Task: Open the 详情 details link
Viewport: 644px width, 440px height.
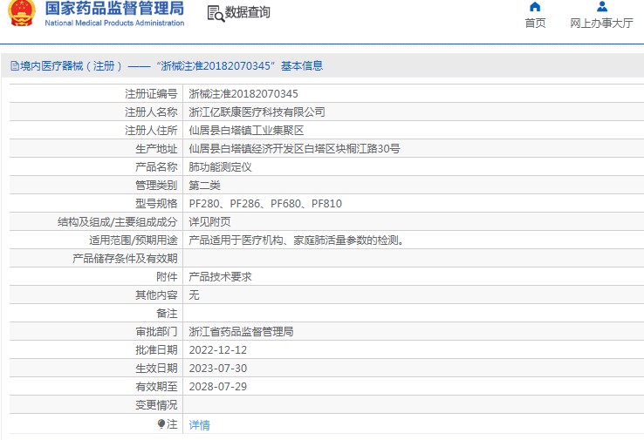Action: [199, 425]
